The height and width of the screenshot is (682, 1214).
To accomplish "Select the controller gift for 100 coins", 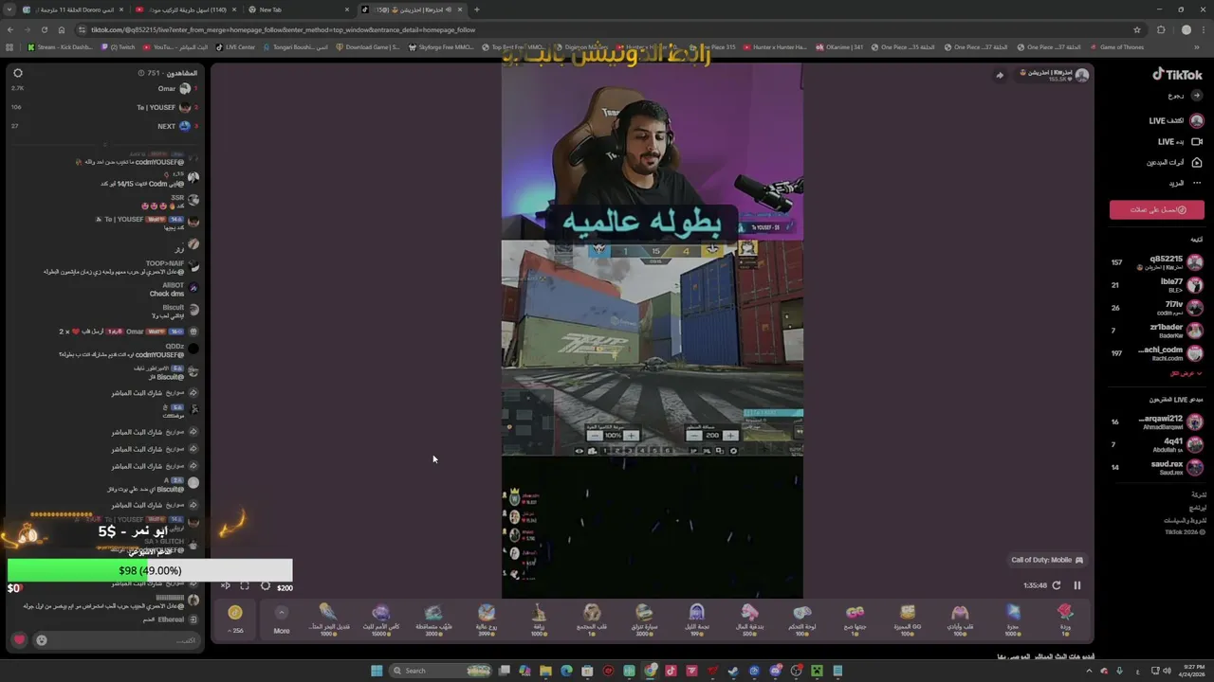I will 802,619.
